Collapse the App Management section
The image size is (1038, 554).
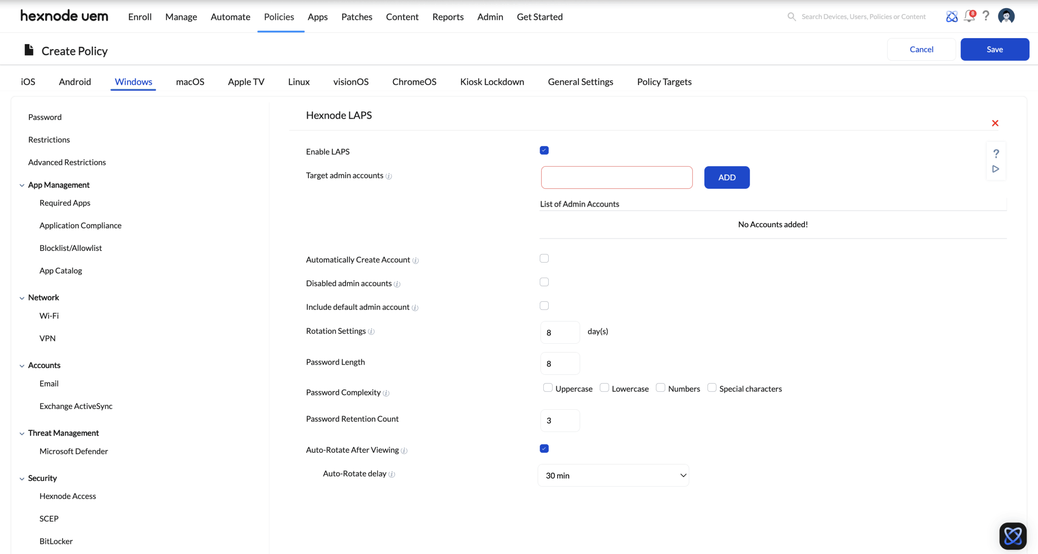pyautogui.click(x=22, y=185)
